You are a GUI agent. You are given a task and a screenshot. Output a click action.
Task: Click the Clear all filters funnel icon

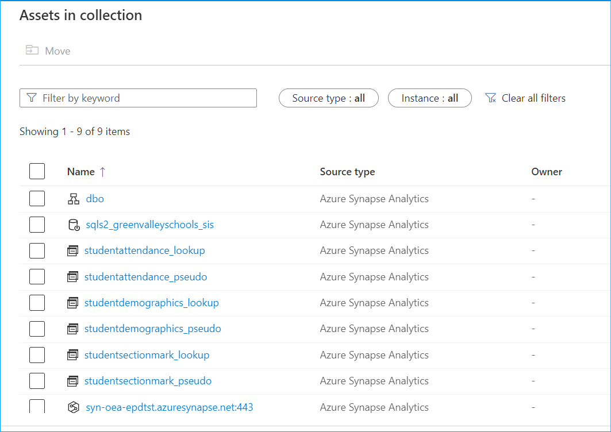[x=491, y=98]
